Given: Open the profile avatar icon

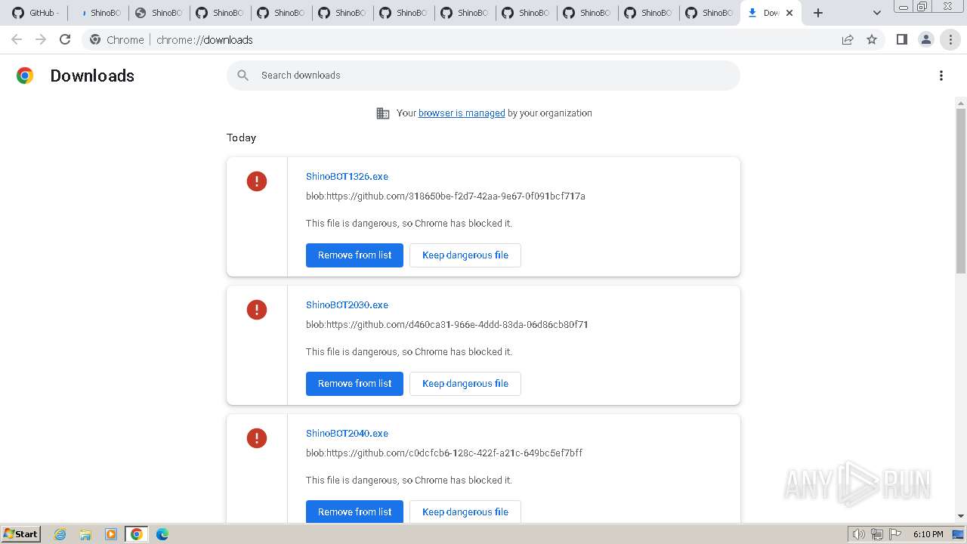Looking at the screenshot, I should (x=925, y=39).
